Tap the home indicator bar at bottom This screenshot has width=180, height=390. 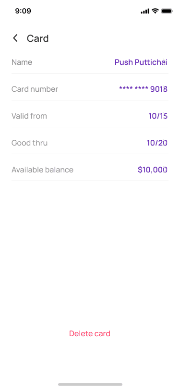[x=90, y=384]
